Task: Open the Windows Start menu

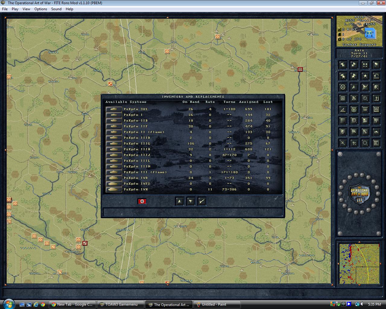Action: pos(8,304)
